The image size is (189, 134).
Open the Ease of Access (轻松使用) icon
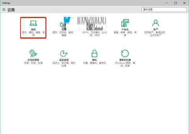click(64, 53)
